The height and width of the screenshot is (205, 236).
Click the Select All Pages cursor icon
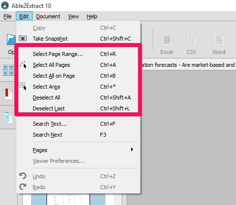click(x=23, y=64)
